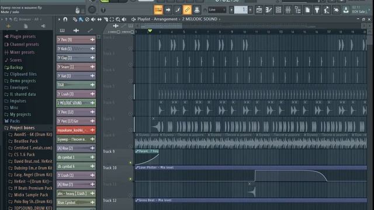Toggle mute switch on Track 10
Viewport: 374px width, 210px height.
(x=130, y=179)
